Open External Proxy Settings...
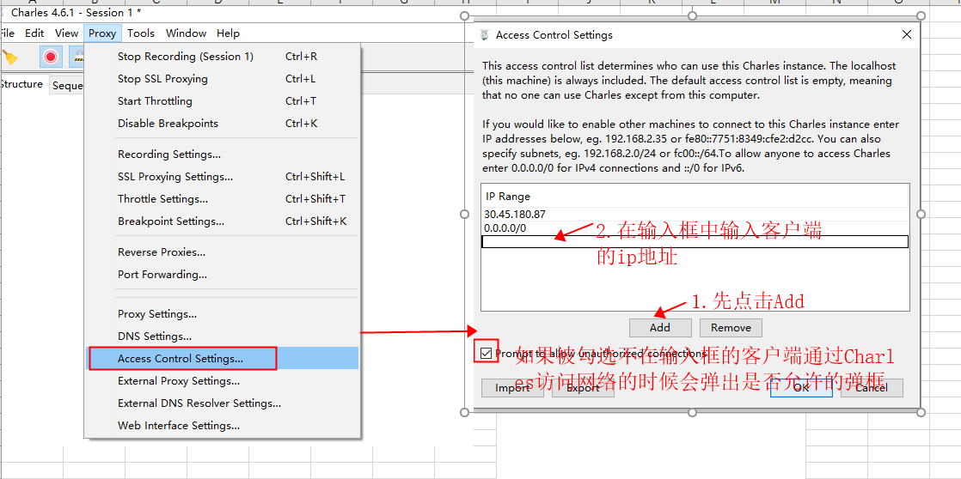This screenshot has width=961, height=479. click(222, 380)
